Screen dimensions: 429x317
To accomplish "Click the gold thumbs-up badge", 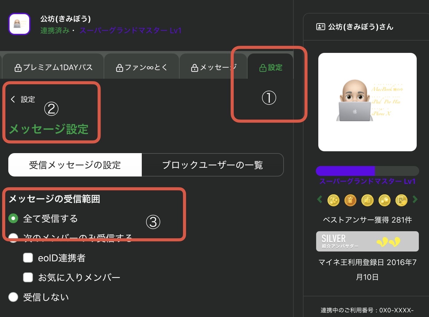I will [x=367, y=200].
